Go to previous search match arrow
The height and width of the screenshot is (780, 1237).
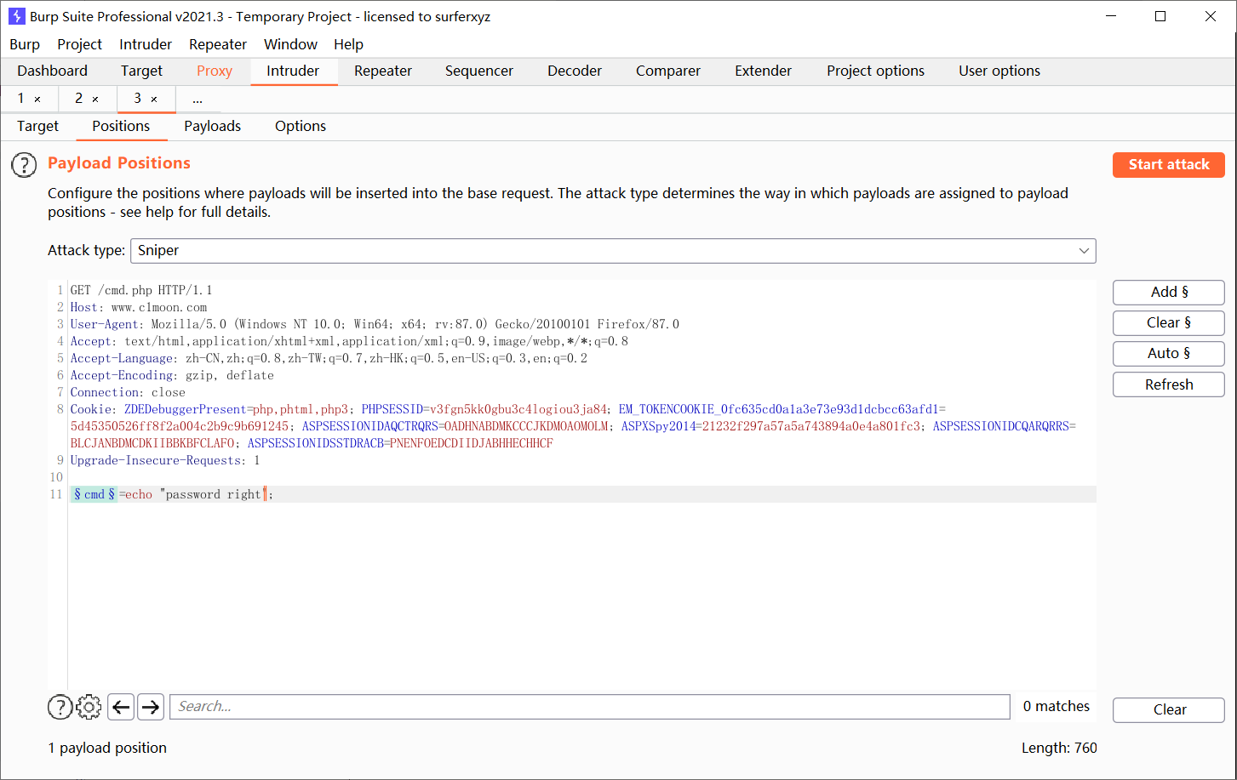121,707
